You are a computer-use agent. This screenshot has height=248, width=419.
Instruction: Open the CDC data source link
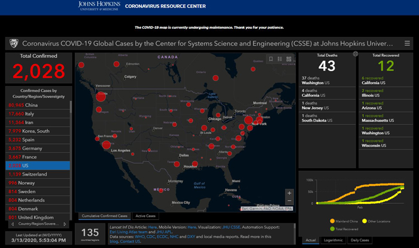[150, 237]
